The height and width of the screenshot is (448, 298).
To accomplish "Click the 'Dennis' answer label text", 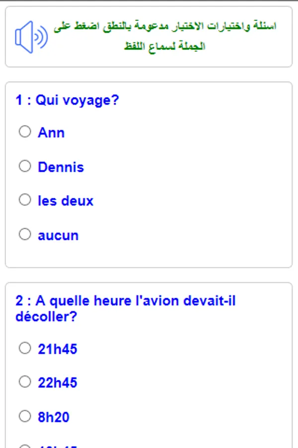I will click(x=61, y=167).
